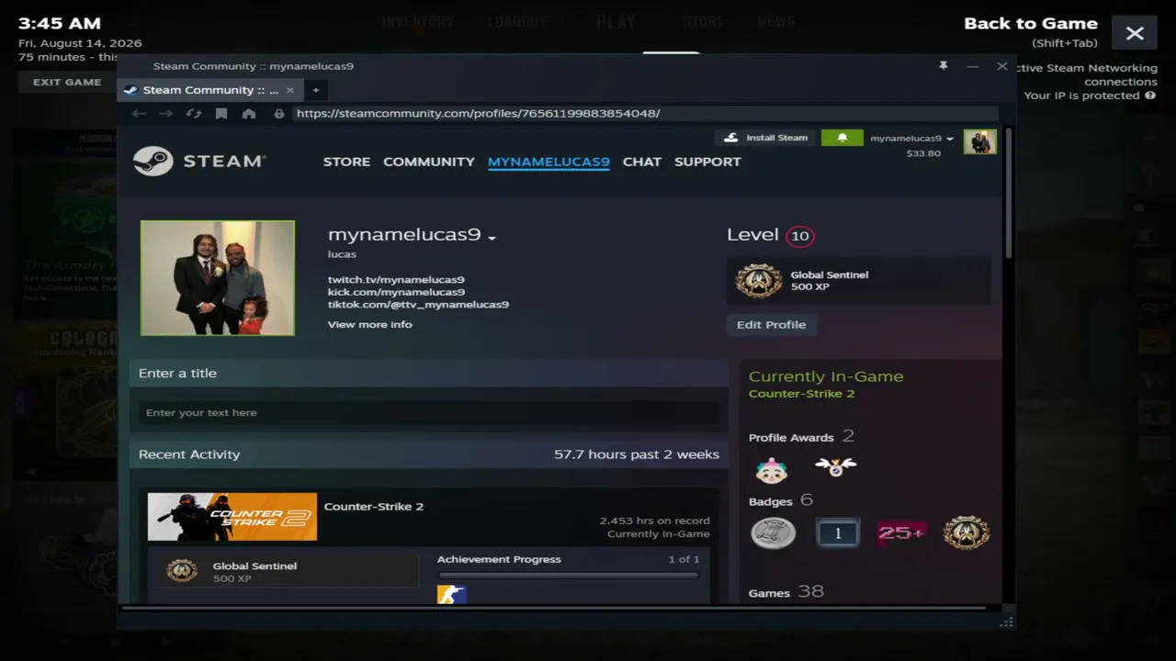Open the tiktok.com/@ttv_mynamelucas9 link
This screenshot has width=1176, height=661.
click(418, 304)
